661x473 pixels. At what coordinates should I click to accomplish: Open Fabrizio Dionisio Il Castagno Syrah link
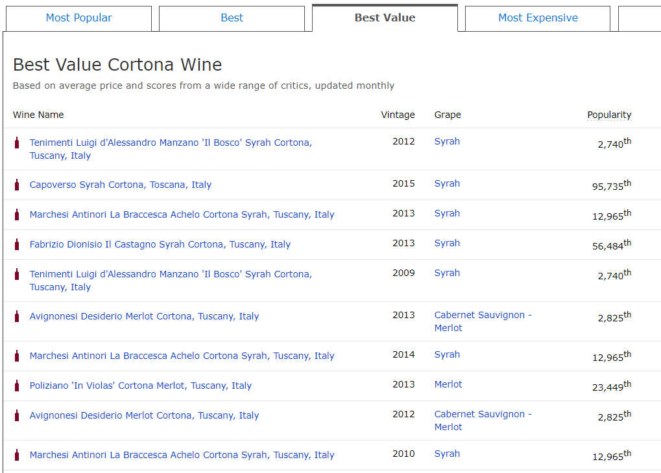[x=160, y=245]
